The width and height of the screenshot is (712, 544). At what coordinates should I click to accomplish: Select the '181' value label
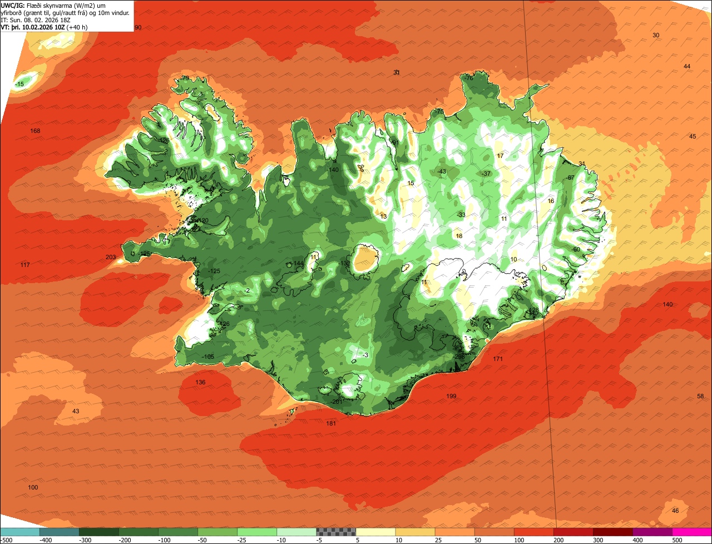click(331, 423)
